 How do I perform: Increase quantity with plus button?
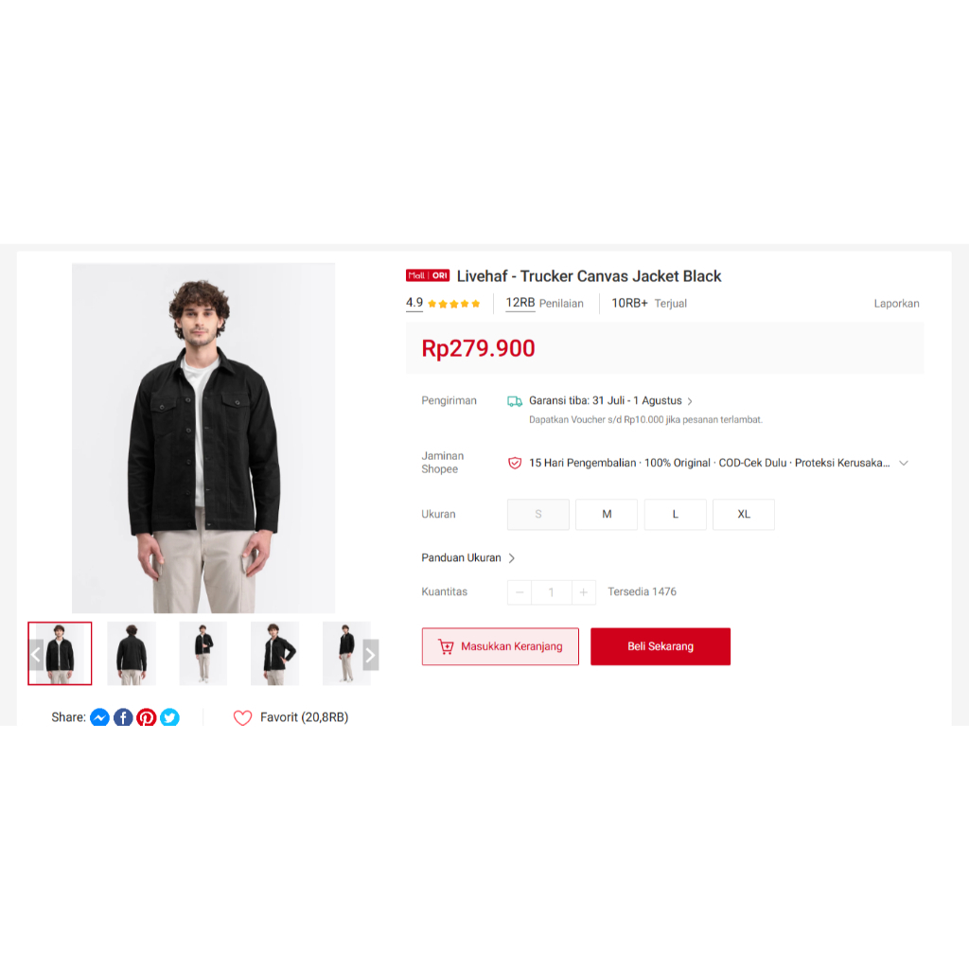click(x=583, y=592)
